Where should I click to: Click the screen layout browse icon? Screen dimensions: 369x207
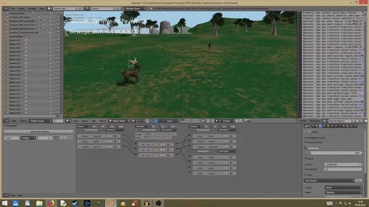(x=49, y=9)
